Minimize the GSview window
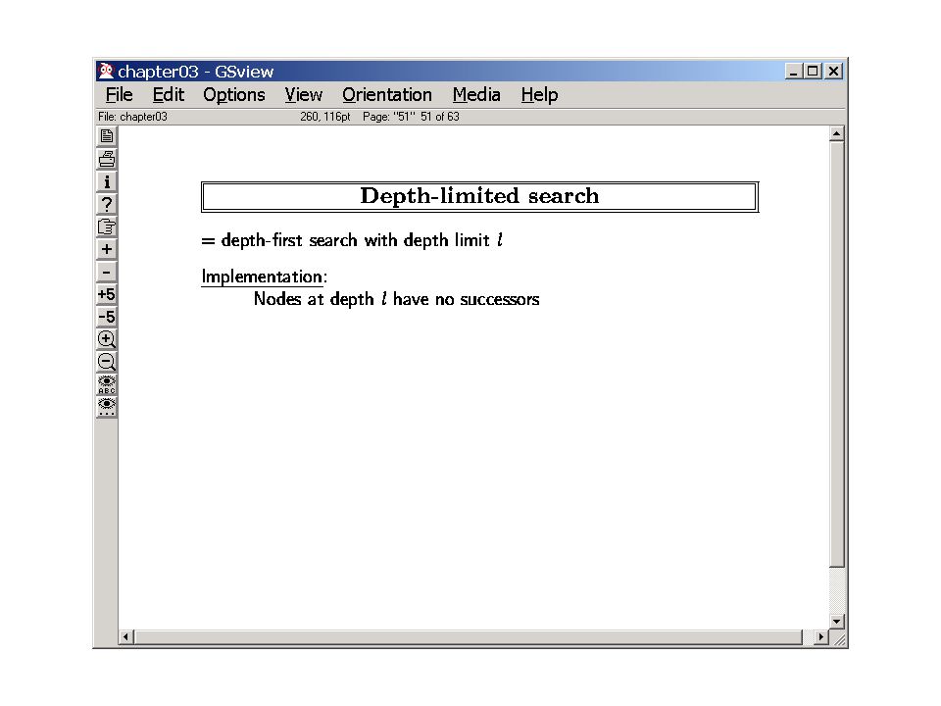This screenshot has height=706, width=941. coord(793,72)
